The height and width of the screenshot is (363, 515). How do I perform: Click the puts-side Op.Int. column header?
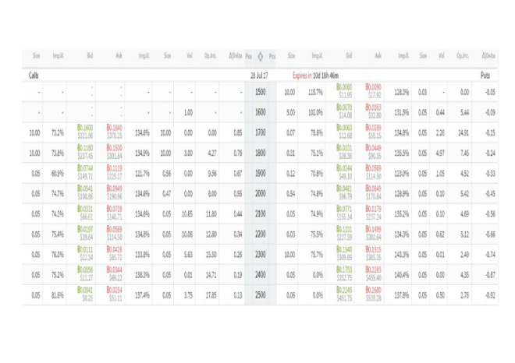(x=464, y=55)
